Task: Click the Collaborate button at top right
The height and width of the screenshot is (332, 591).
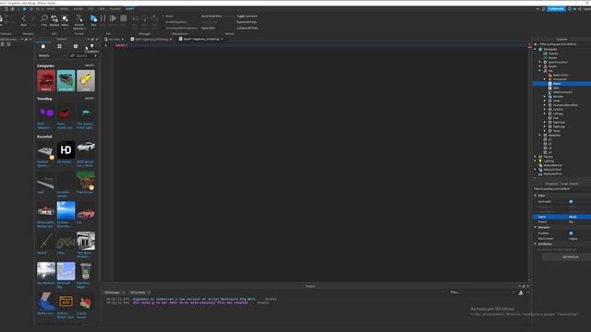Action: [x=556, y=8]
